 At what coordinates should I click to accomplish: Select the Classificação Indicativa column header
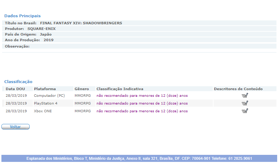click(x=120, y=89)
